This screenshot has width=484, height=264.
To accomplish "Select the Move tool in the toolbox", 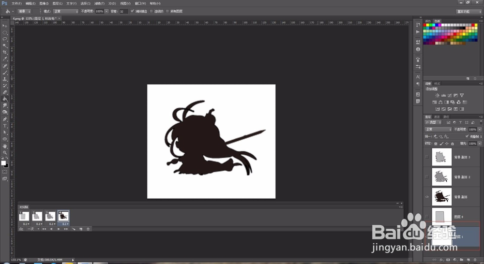I will pos(5,26).
